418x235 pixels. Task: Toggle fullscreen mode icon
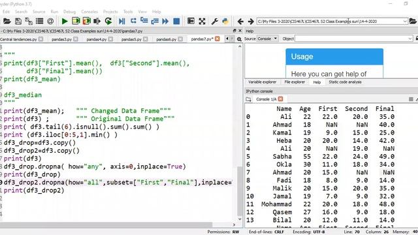[x=202, y=21]
